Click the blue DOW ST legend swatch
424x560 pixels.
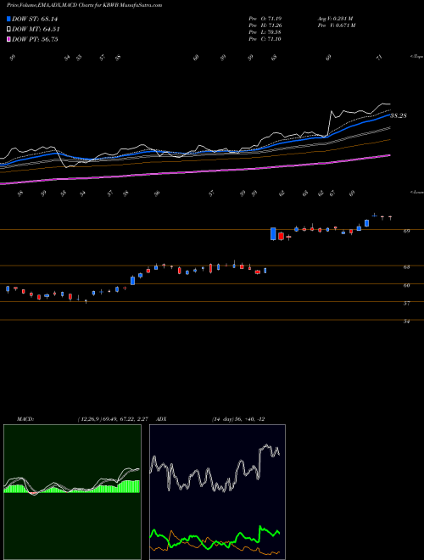[8, 19]
